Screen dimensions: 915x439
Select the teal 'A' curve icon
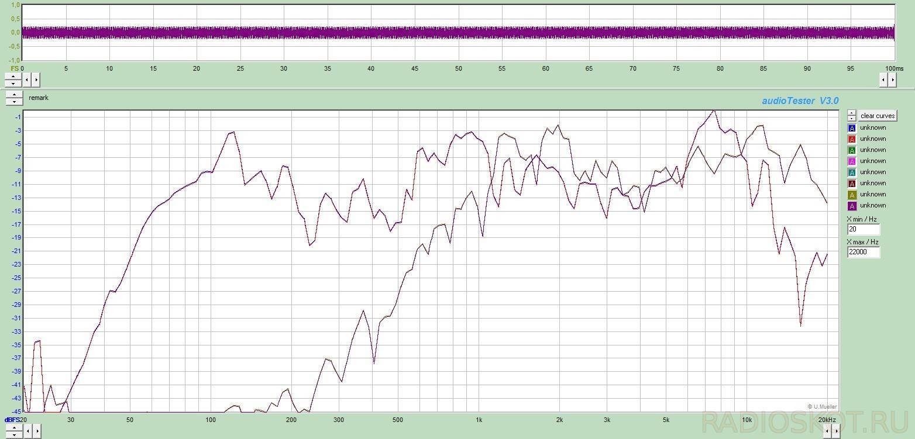(x=852, y=172)
